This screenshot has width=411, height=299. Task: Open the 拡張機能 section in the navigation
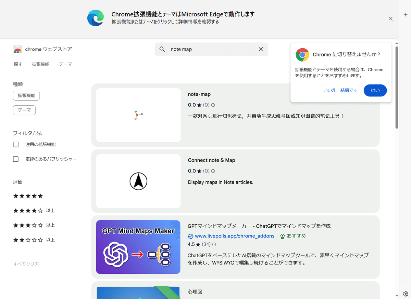pos(40,64)
